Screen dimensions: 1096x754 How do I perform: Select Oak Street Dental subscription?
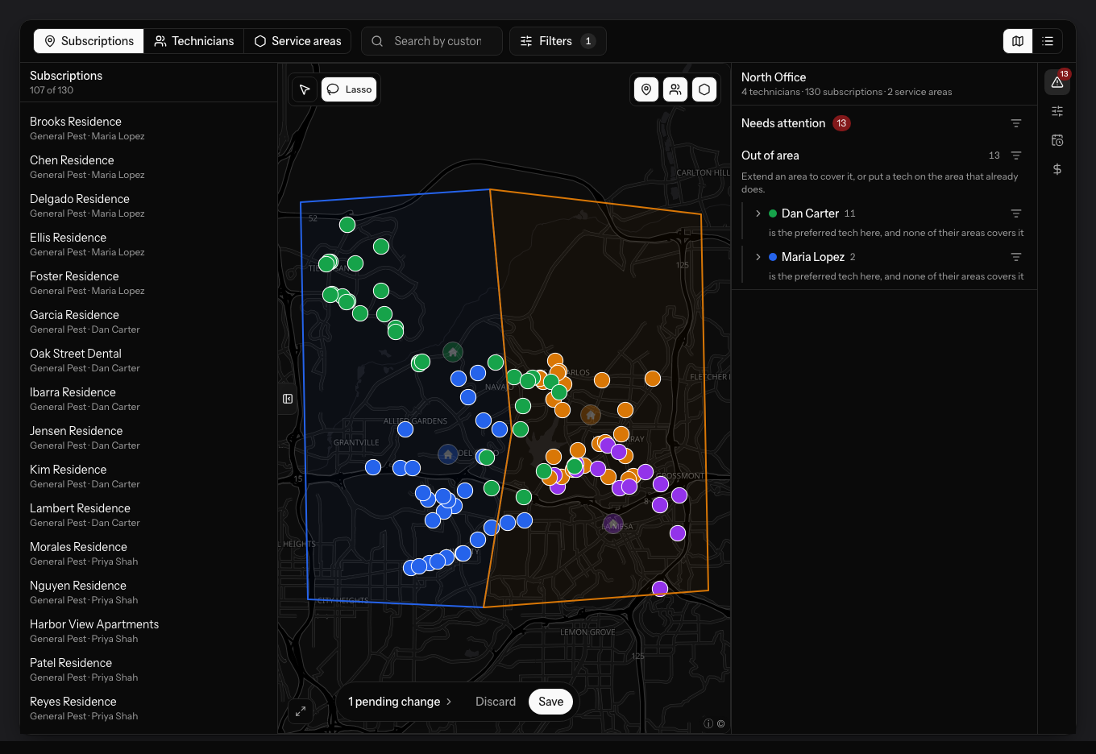149,360
